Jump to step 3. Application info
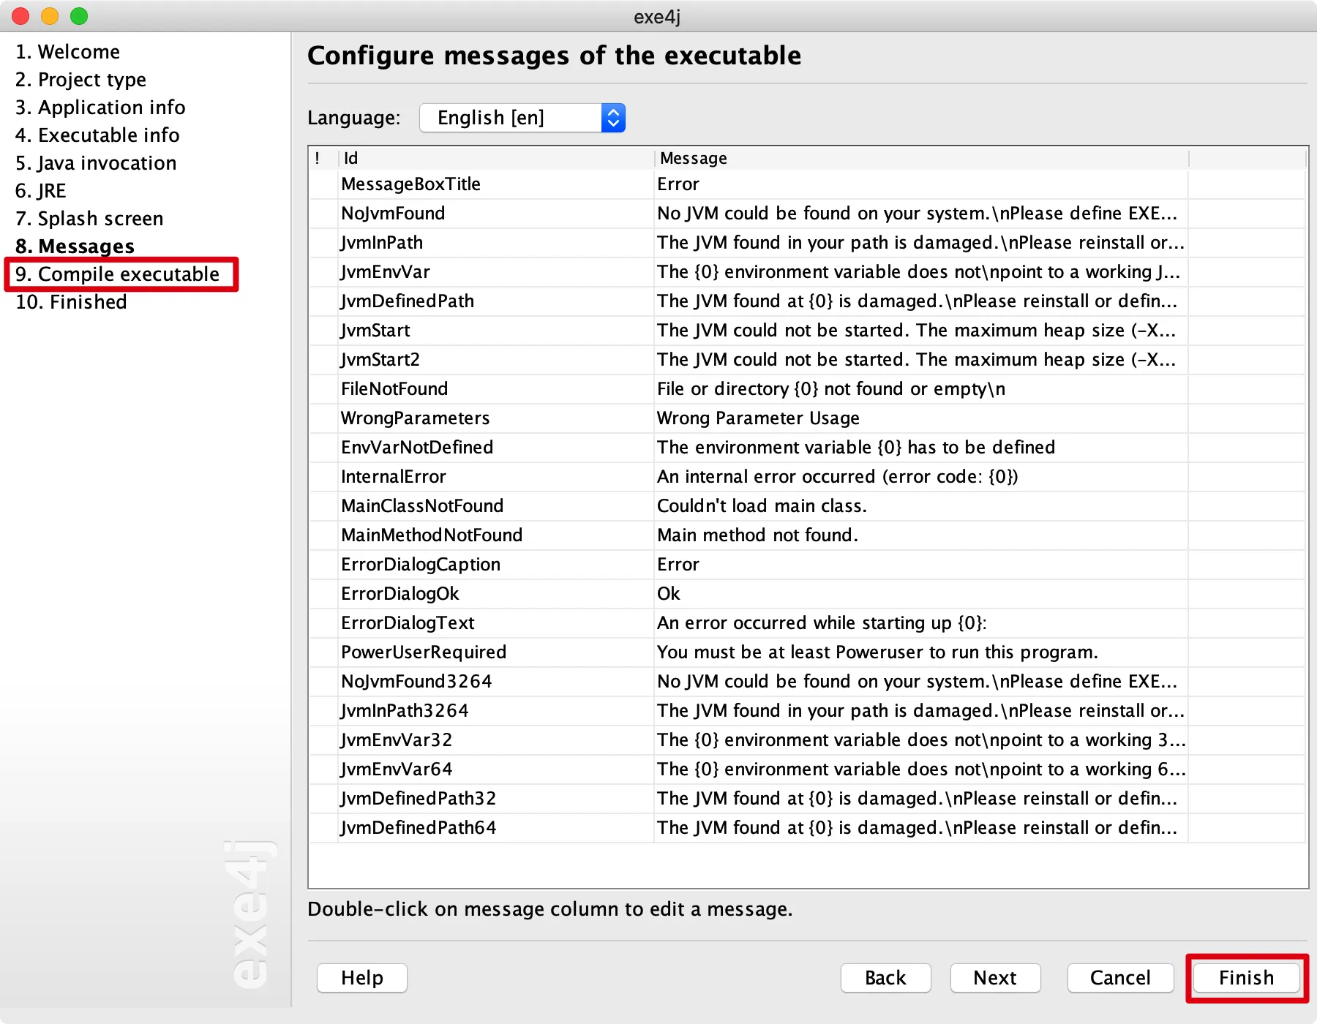 100,108
